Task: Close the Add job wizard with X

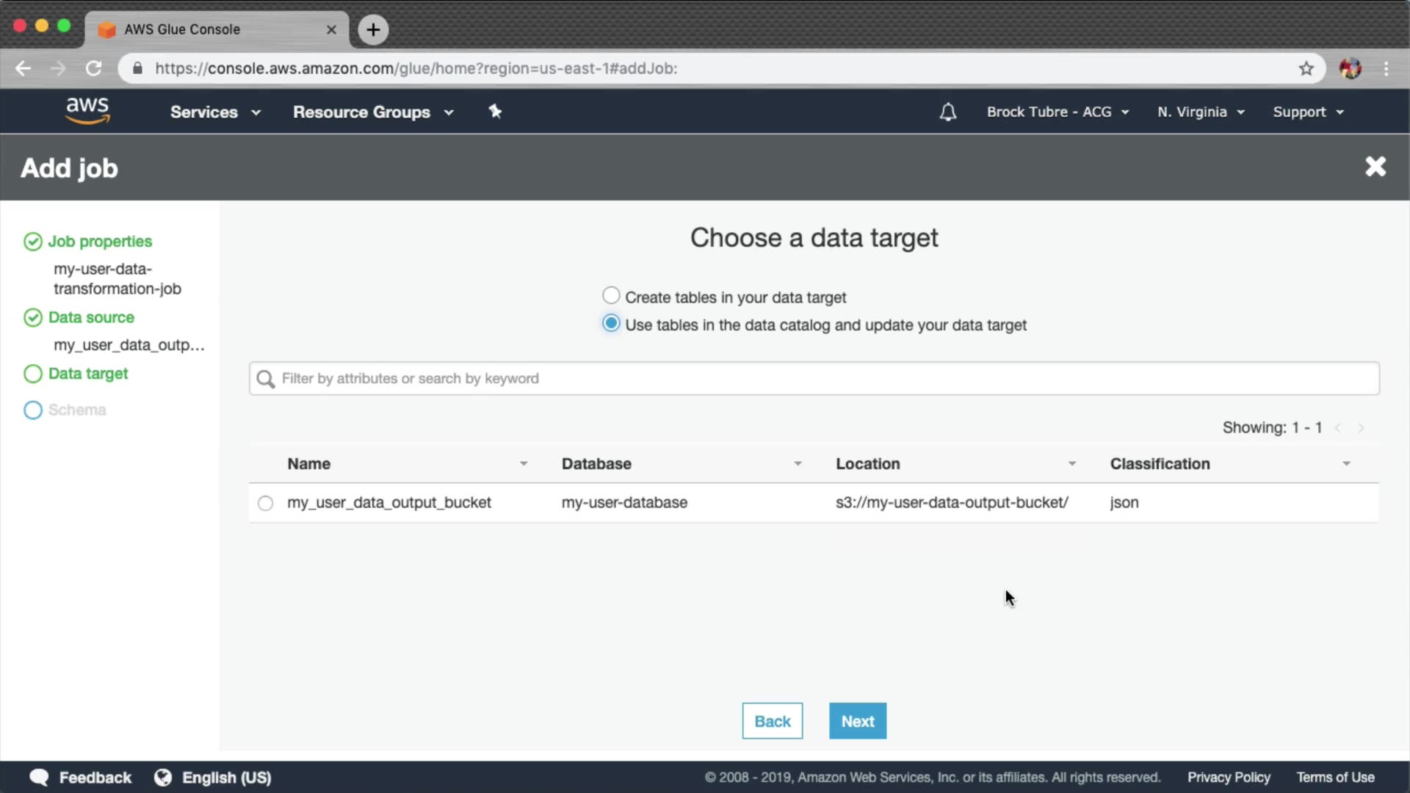Action: point(1375,167)
